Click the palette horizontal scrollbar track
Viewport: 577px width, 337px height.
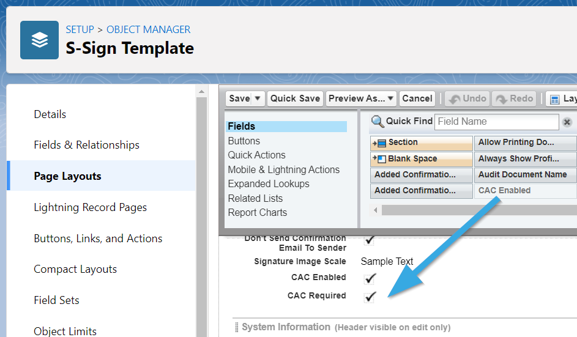[x=479, y=210]
